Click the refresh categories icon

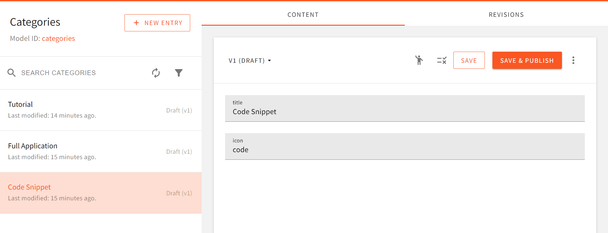(x=156, y=73)
